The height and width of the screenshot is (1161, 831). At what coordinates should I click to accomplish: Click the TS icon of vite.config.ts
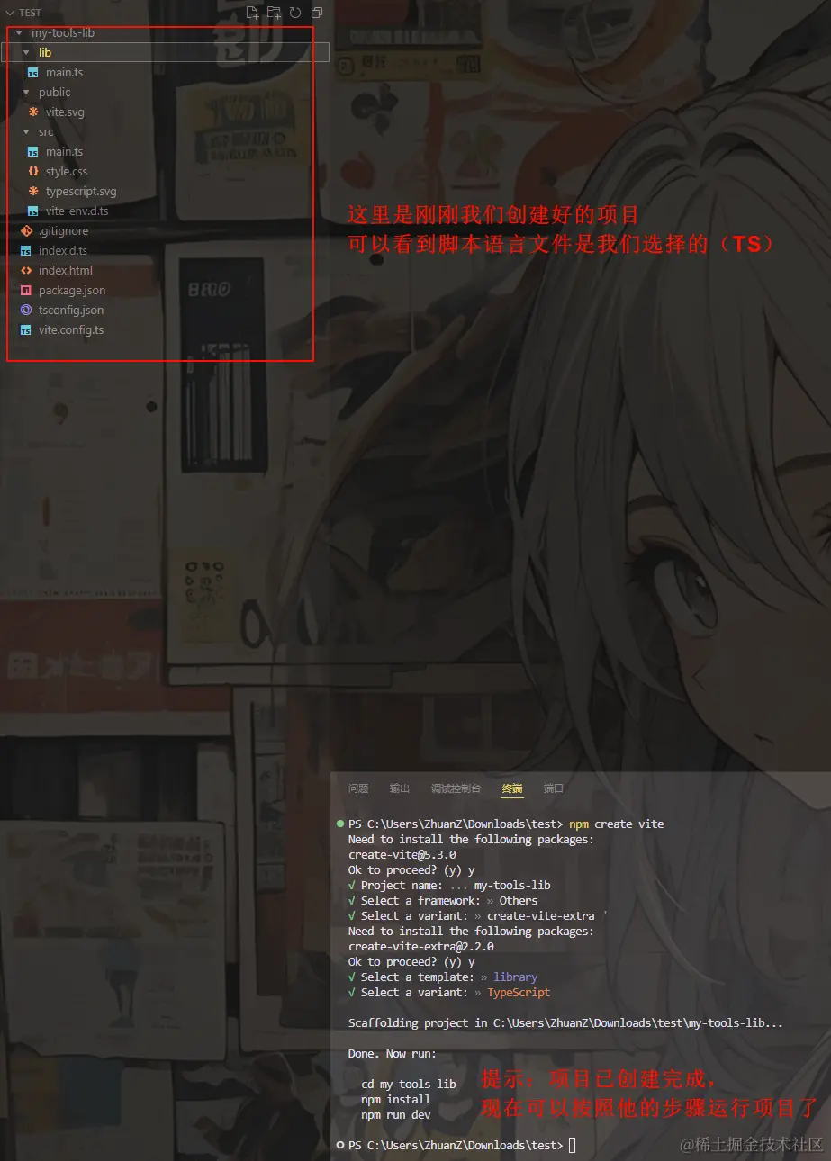pyautogui.click(x=26, y=330)
